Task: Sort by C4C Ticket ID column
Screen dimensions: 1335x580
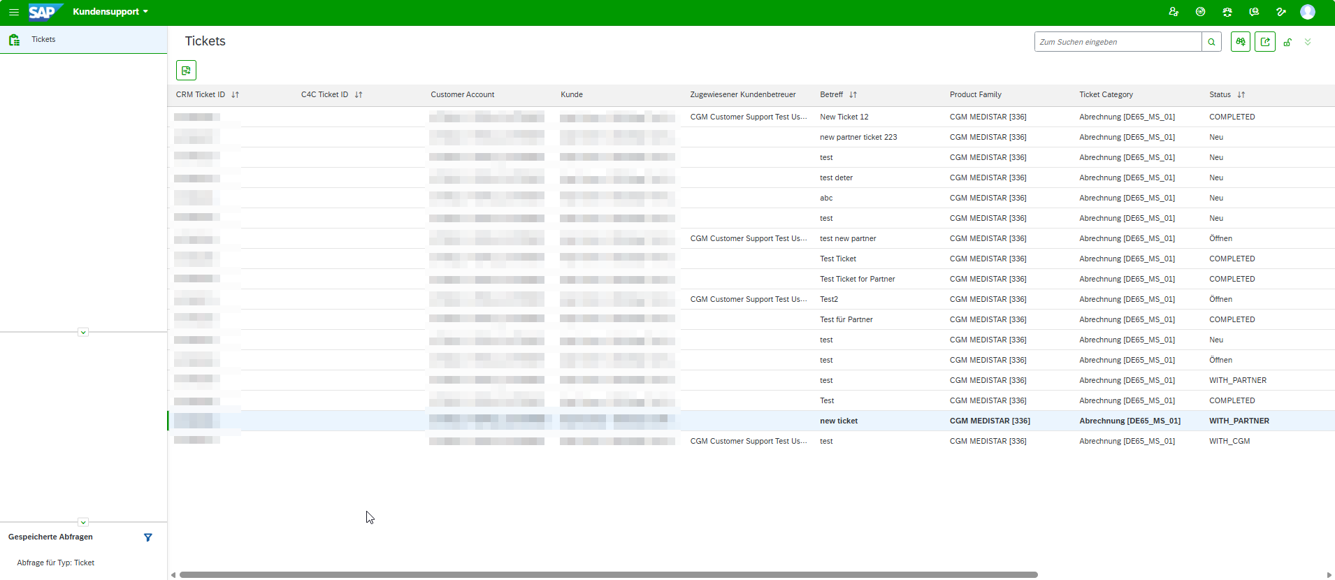Action: (359, 94)
